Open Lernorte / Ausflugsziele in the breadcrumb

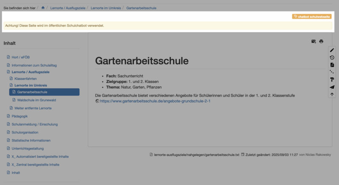[x=68, y=8]
